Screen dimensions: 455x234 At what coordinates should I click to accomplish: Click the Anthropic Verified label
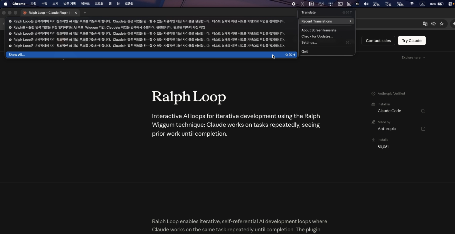tap(391, 94)
